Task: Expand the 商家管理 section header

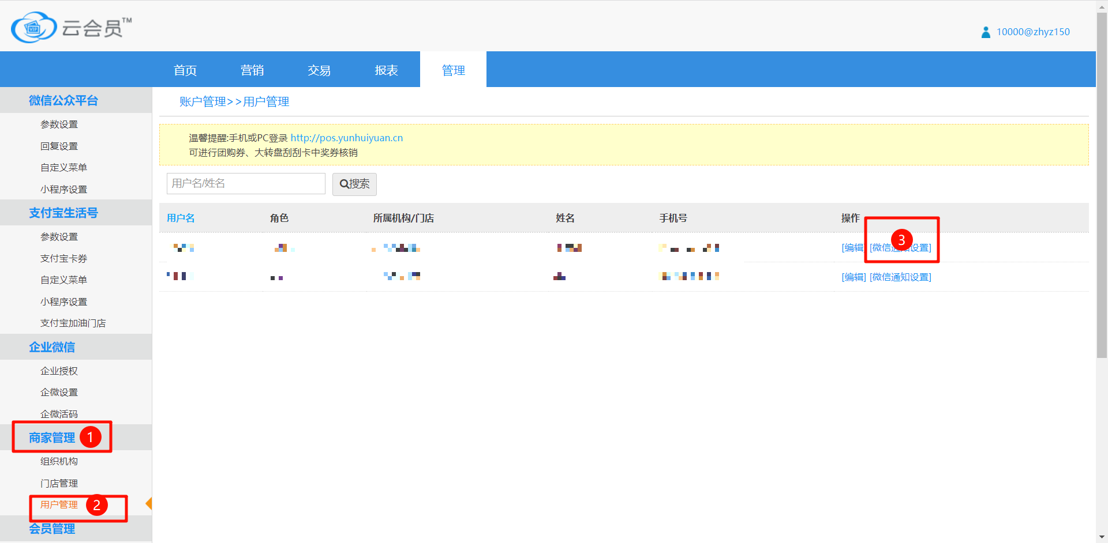Action: (x=52, y=438)
